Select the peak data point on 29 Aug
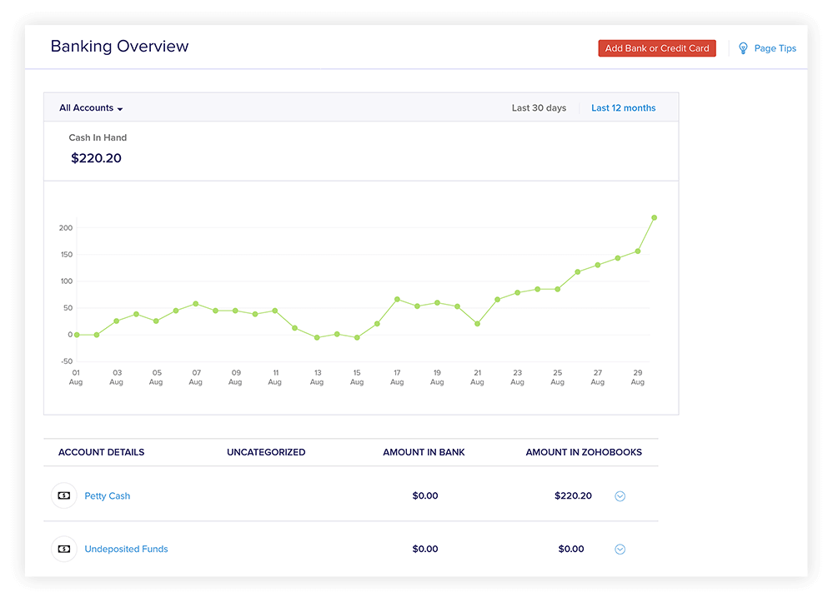The width and height of the screenshot is (833, 602). pyautogui.click(x=654, y=216)
